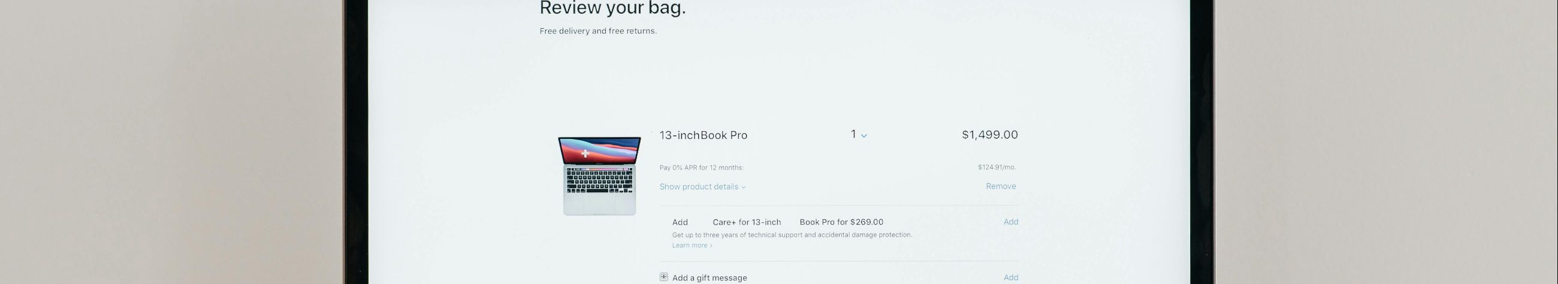Click the quantity number 1
Image resolution: width=1558 pixels, height=284 pixels.
(853, 134)
